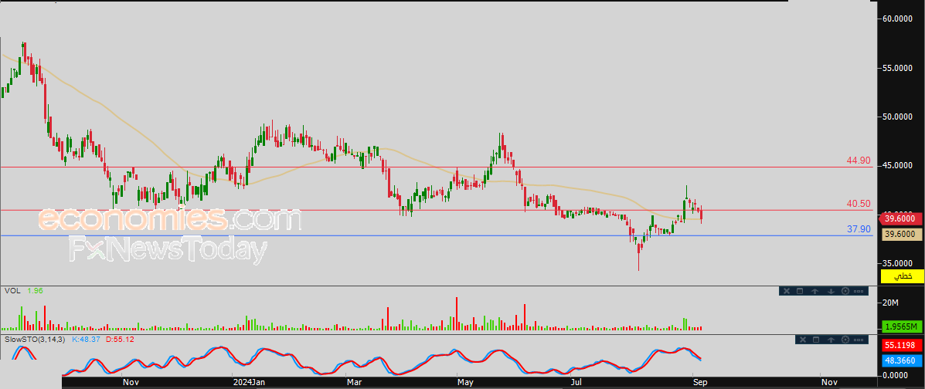Click the tan 39.6000 moving-average tag

click(902, 235)
